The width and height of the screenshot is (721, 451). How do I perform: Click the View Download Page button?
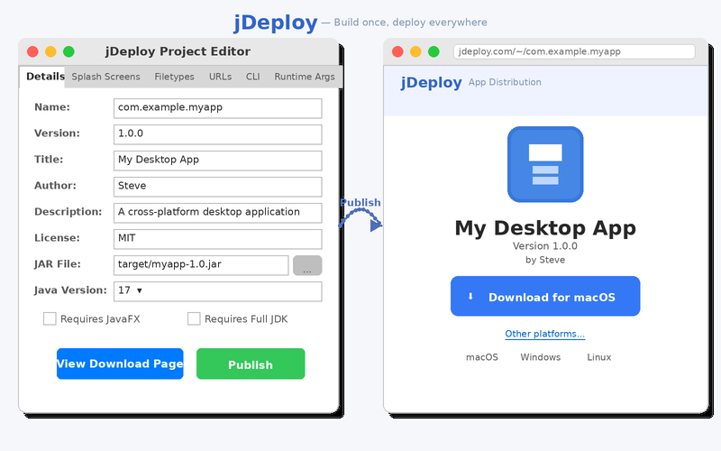pyautogui.click(x=120, y=364)
